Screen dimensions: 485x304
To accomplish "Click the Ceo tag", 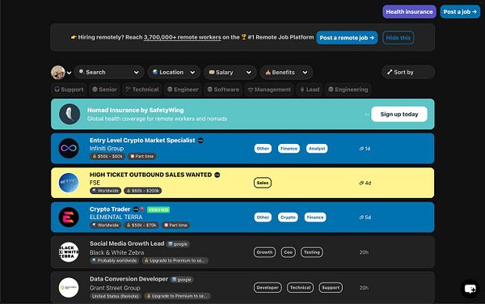I will 288,252.
